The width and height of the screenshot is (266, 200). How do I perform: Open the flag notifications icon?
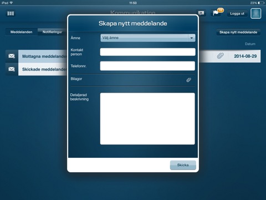(x=216, y=13)
